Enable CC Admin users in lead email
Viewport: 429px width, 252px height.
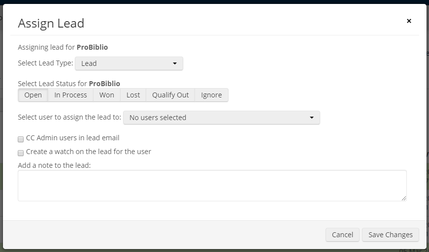(x=21, y=139)
